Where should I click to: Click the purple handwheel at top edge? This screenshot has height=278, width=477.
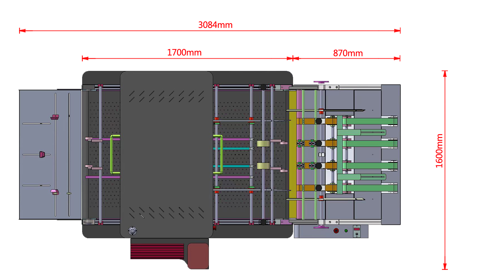[321, 82]
